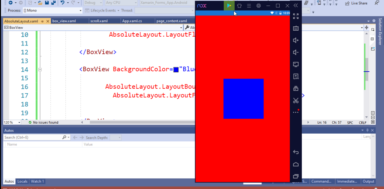384x189 pixels.
Task: Start a Live Share session
Action: pos(356,3)
